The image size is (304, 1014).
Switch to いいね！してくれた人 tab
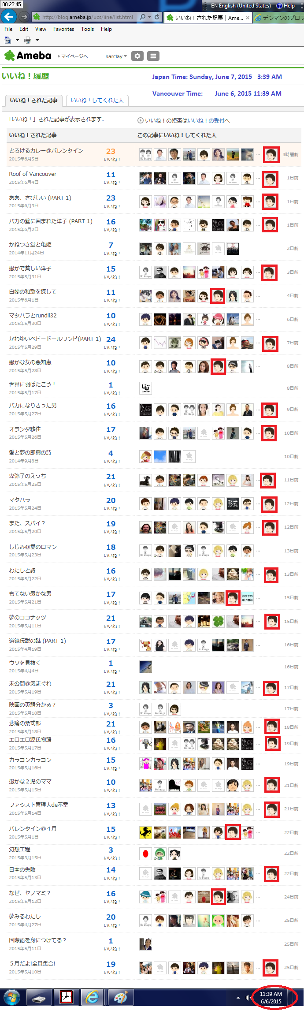click(x=97, y=101)
